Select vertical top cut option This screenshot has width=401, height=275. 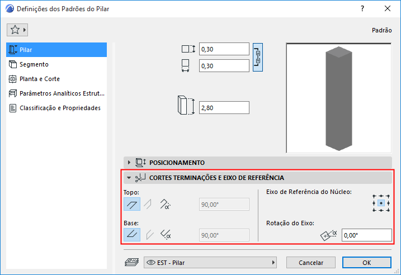[148, 204]
